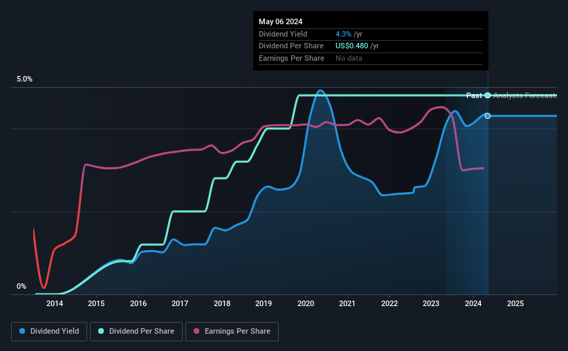Screen dimensions: 568x351
Task: Select the 2024 axis label
Action: point(473,303)
